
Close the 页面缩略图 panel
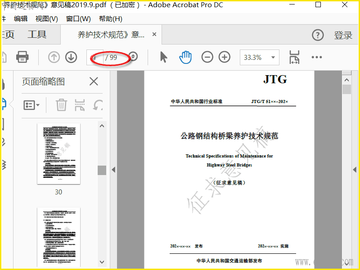click(x=94, y=81)
